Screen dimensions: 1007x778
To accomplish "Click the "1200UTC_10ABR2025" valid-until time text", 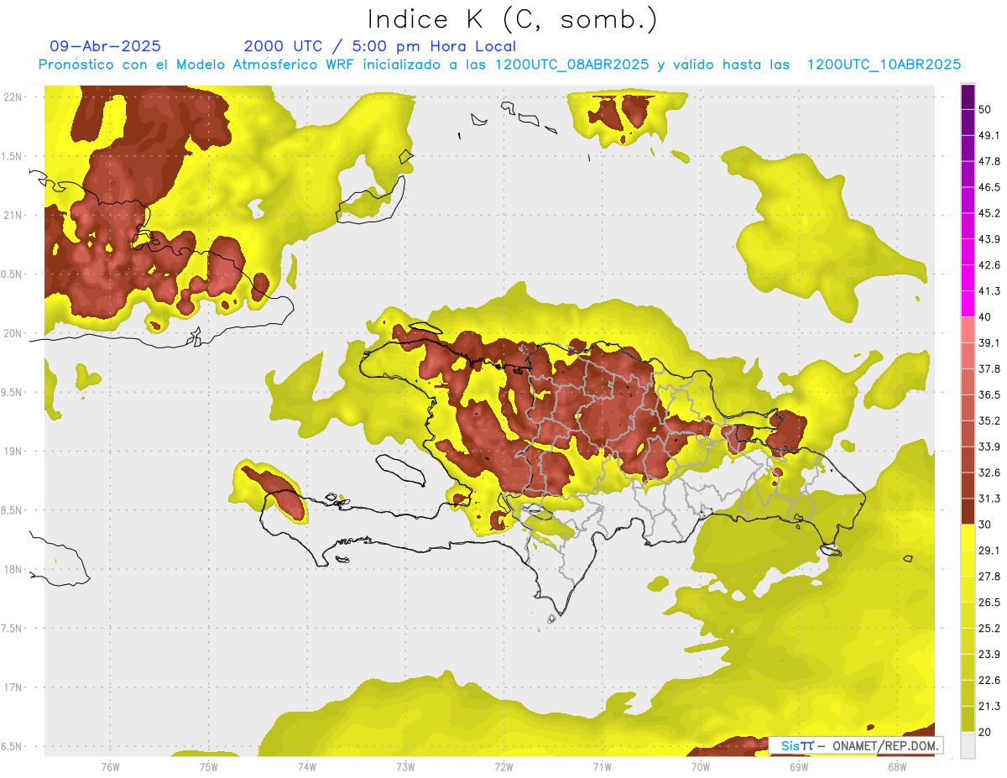I will coord(884,65).
